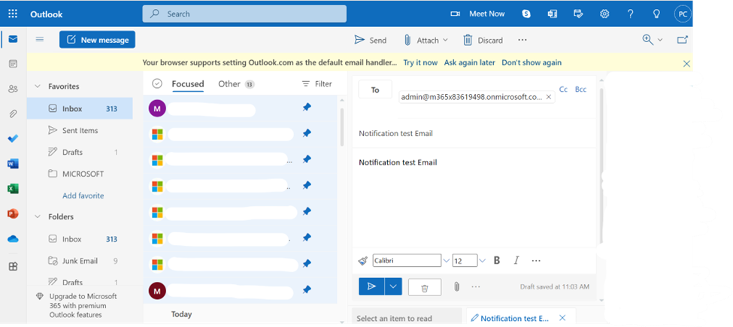Launch Word from the left rail
The width and height of the screenshot is (733, 327).
(x=13, y=164)
